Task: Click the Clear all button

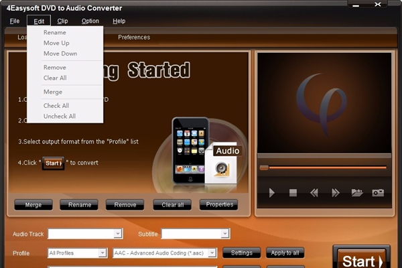Action: pos(172,205)
